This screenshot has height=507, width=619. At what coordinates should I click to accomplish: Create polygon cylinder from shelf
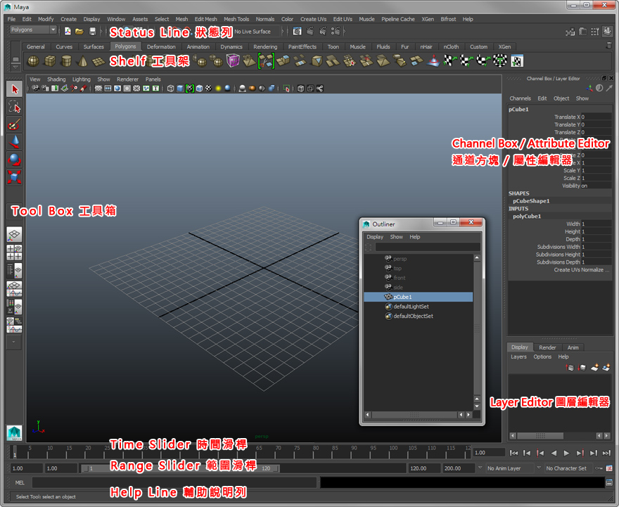click(x=66, y=61)
